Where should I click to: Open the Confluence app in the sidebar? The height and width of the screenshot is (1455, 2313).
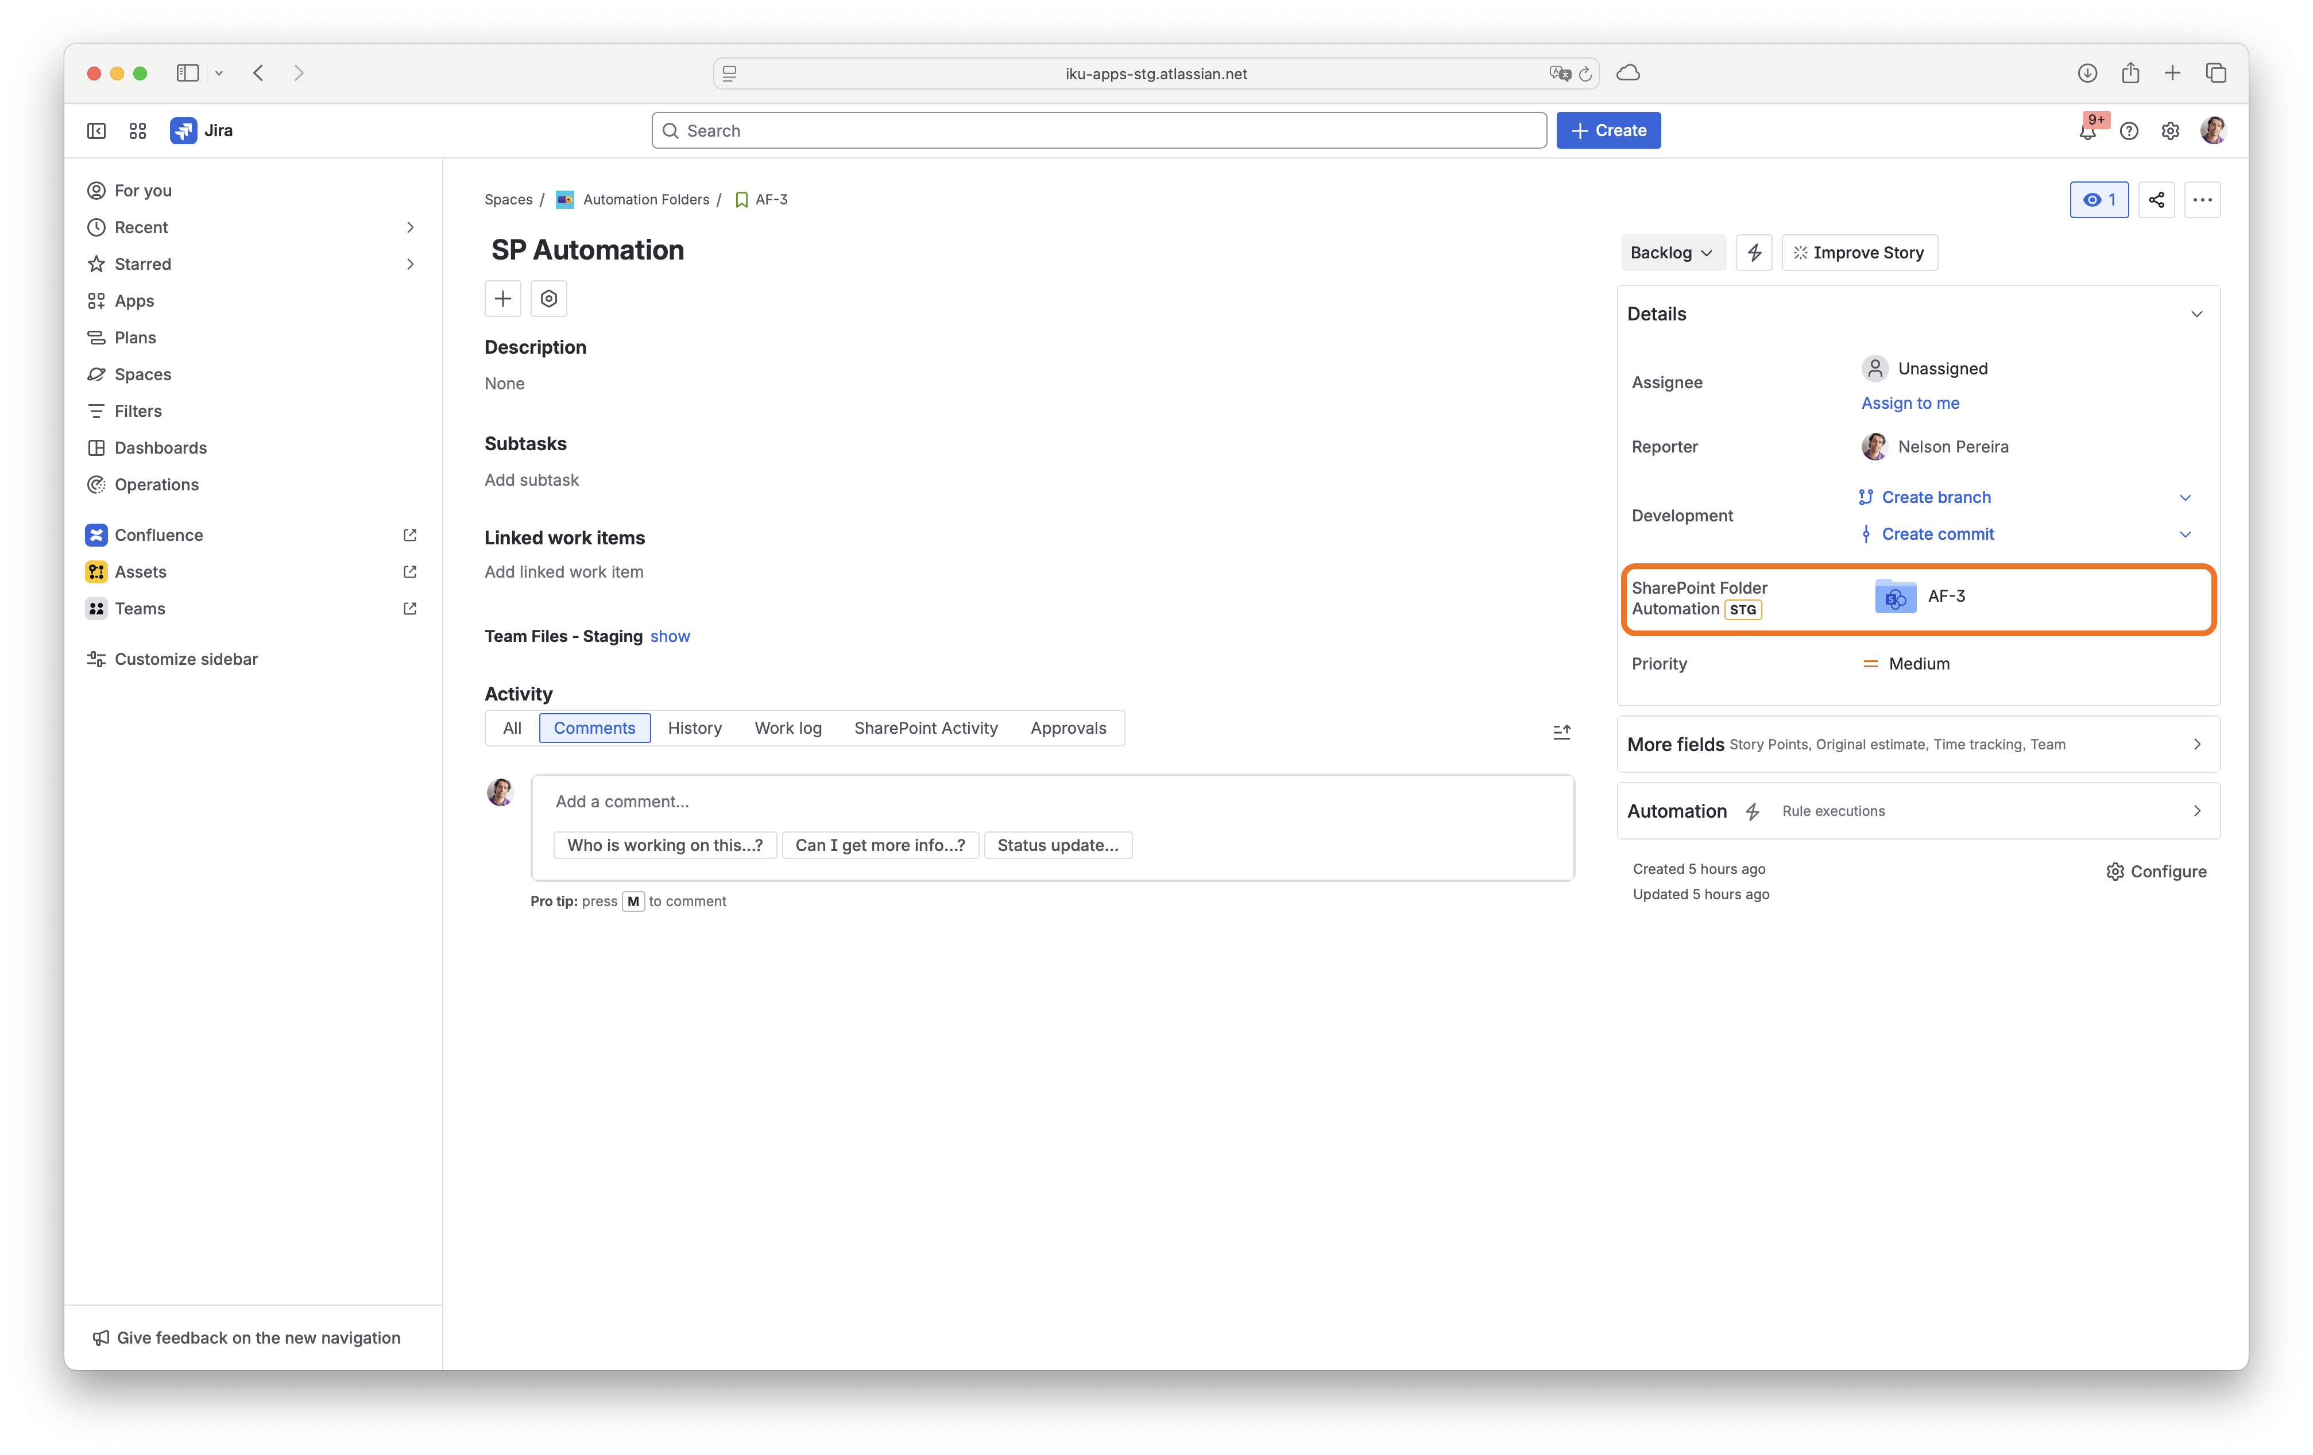click(158, 534)
